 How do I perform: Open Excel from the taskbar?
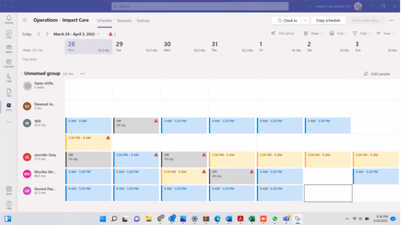pos(252,219)
